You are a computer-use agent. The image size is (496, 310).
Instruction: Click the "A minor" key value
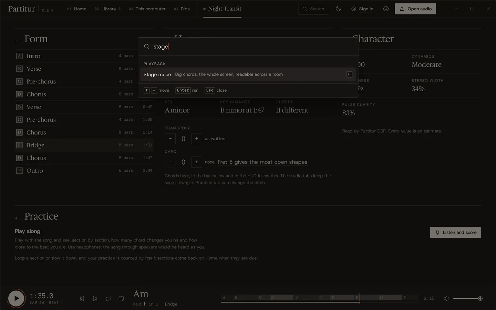pyautogui.click(x=177, y=110)
